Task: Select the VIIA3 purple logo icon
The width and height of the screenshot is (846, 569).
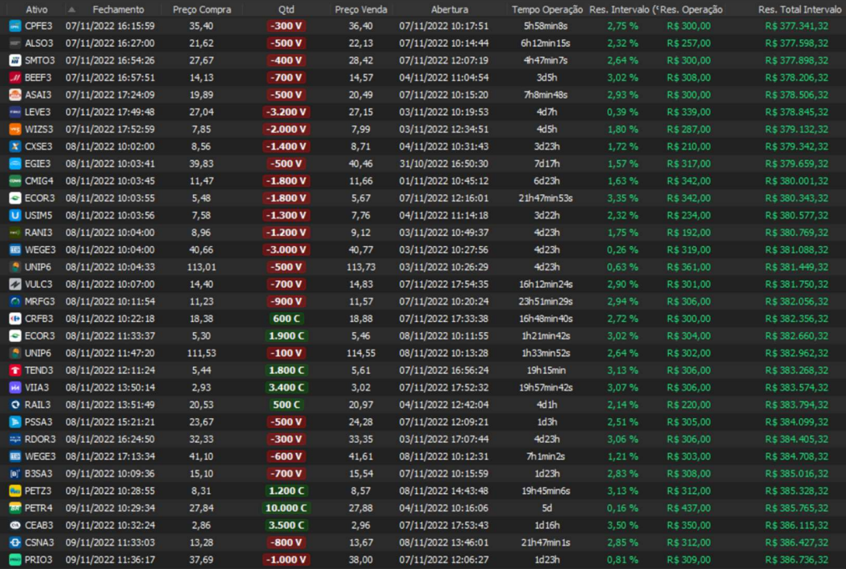Action: 15,388
